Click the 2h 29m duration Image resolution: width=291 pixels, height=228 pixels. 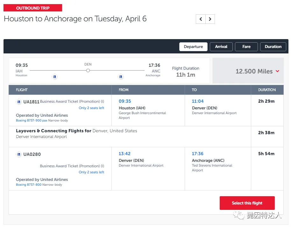point(266,101)
